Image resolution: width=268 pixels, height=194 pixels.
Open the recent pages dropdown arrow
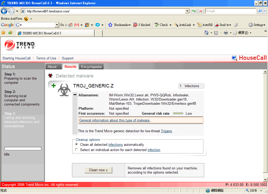point(17,11)
